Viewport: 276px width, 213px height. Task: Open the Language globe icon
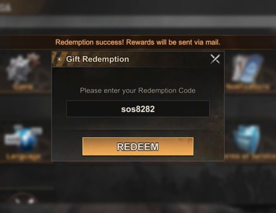point(24,138)
